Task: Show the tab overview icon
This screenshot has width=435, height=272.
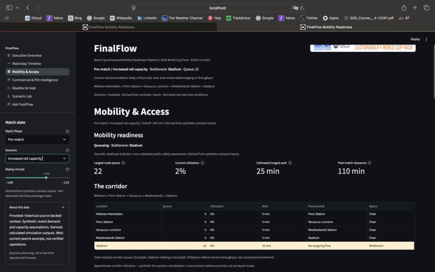Action: pos(426,8)
